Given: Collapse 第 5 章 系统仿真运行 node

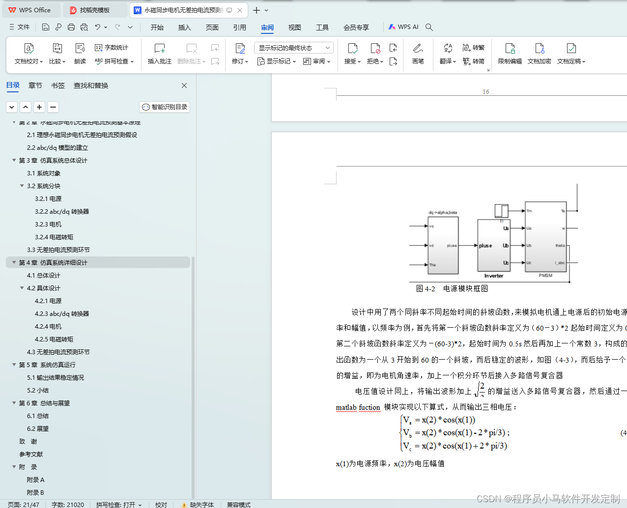Looking at the screenshot, I should pyautogui.click(x=14, y=365).
